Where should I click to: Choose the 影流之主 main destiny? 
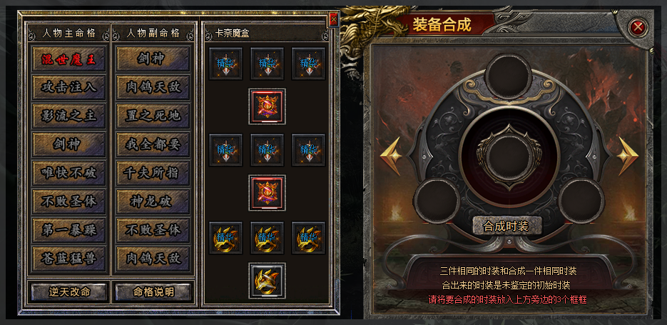68,116
